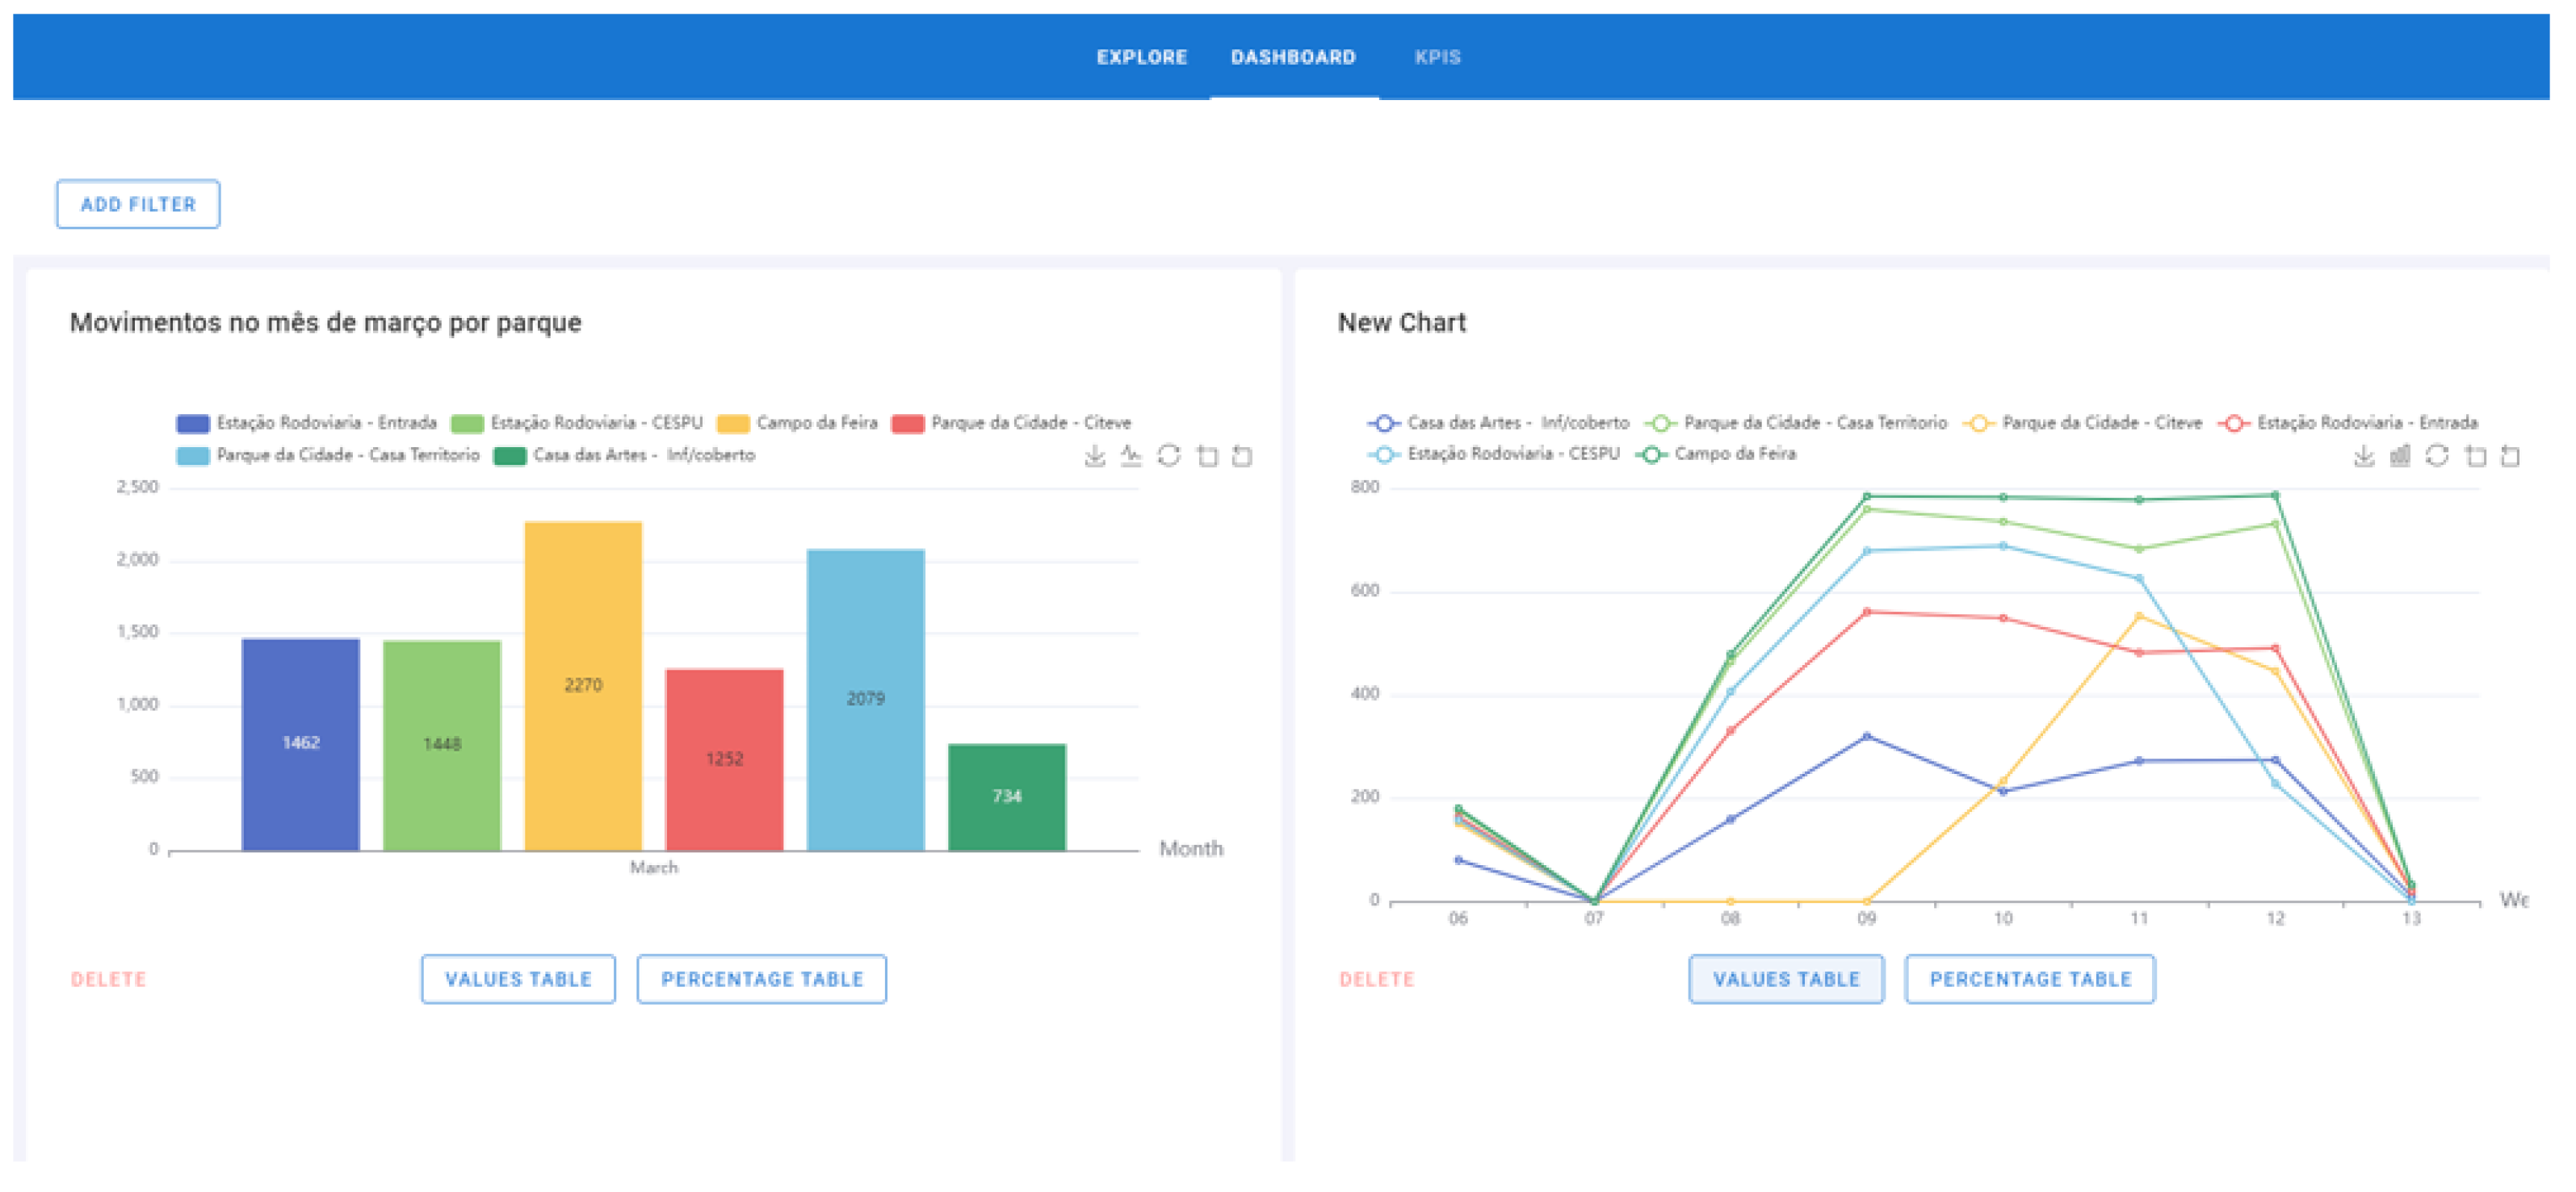Open the Explore tab

(x=1141, y=57)
